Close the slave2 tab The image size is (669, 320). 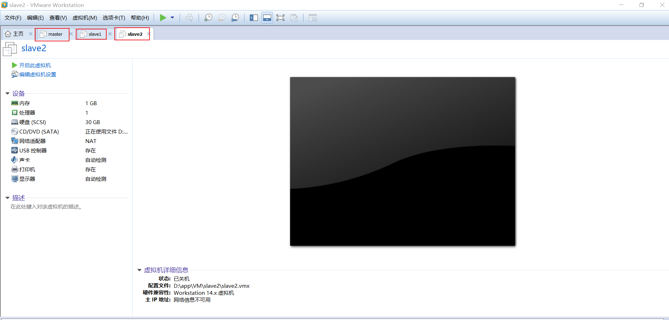149,34
